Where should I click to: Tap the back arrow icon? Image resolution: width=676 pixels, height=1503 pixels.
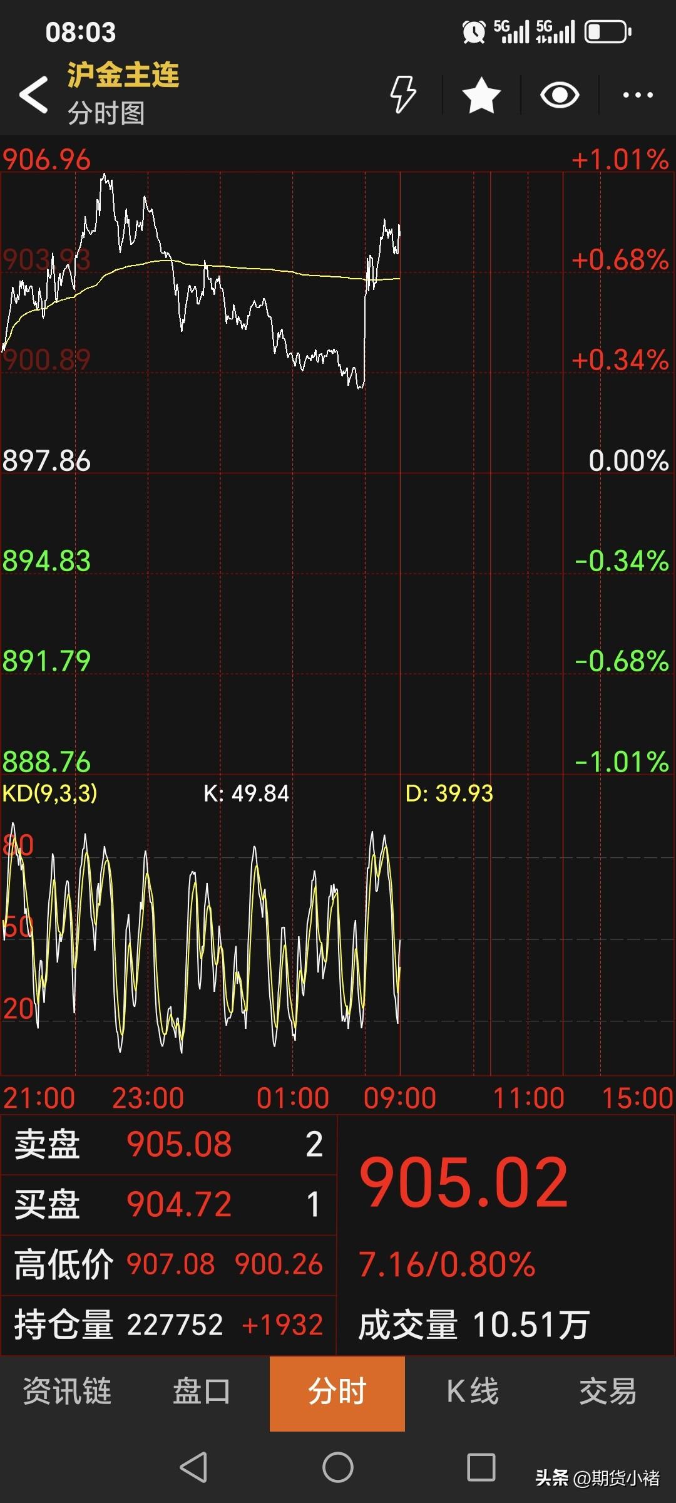coord(34,95)
